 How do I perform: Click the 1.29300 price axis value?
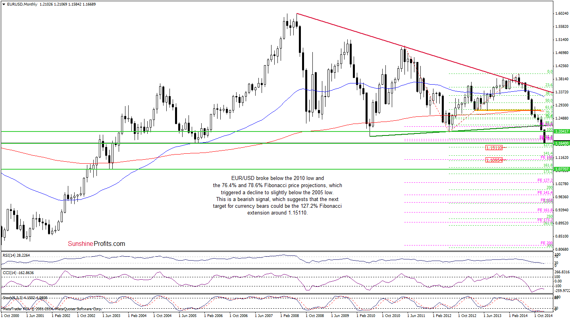point(562,105)
